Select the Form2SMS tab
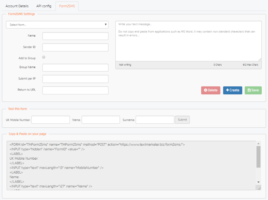Viewport: 268px width, 200px height. (67, 6)
